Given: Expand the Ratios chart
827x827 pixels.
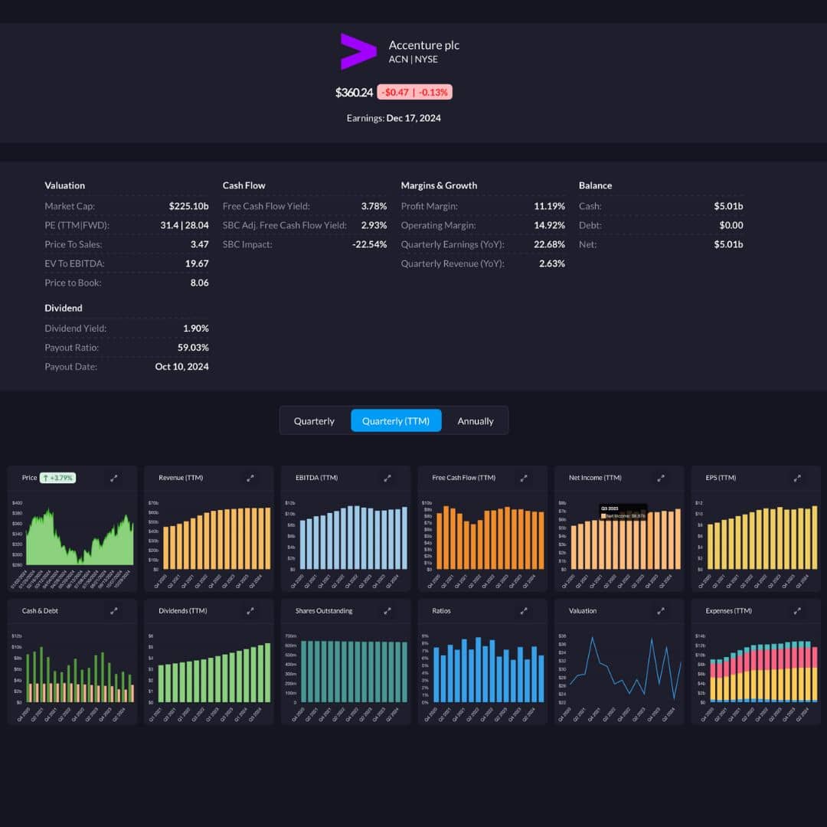Looking at the screenshot, I should [x=524, y=611].
